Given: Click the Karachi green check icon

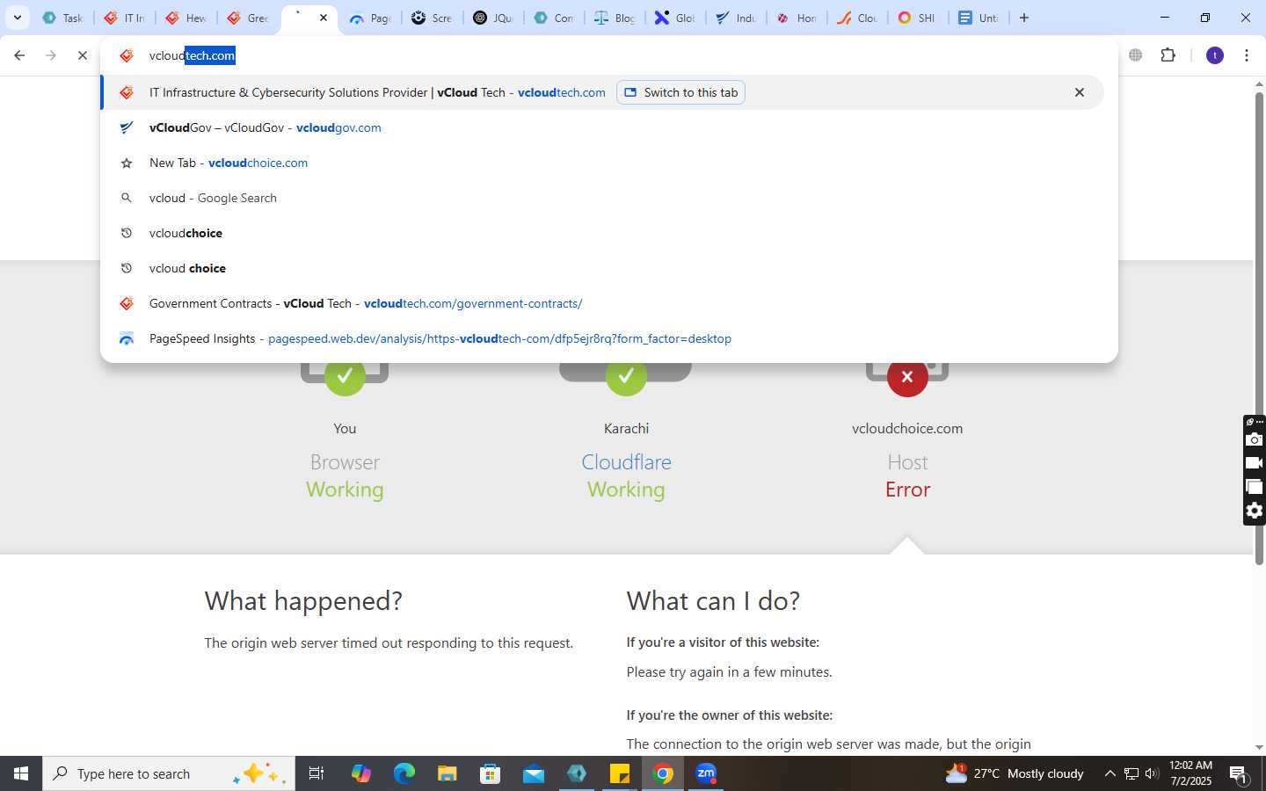Looking at the screenshot, I should [626, 377].
